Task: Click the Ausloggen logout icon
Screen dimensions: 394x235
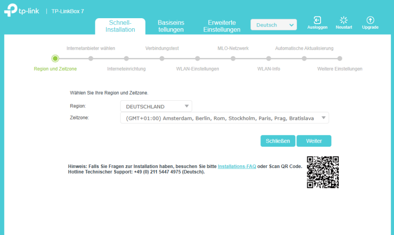Action: tap(317, 20)
